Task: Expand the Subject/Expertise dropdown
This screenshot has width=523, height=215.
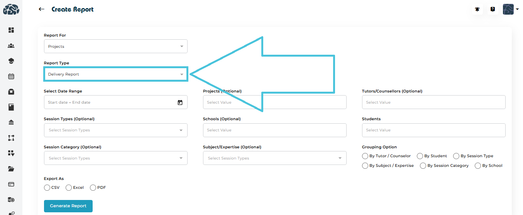Action: coord(274,158)
